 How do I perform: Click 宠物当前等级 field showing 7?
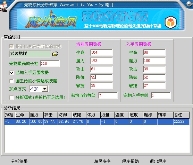tap(108, 95)
